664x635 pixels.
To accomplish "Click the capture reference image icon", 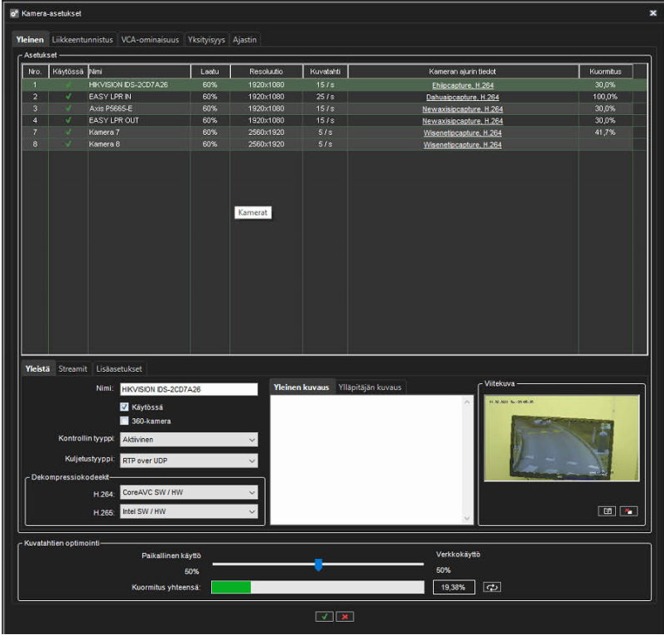I will 607,511.
